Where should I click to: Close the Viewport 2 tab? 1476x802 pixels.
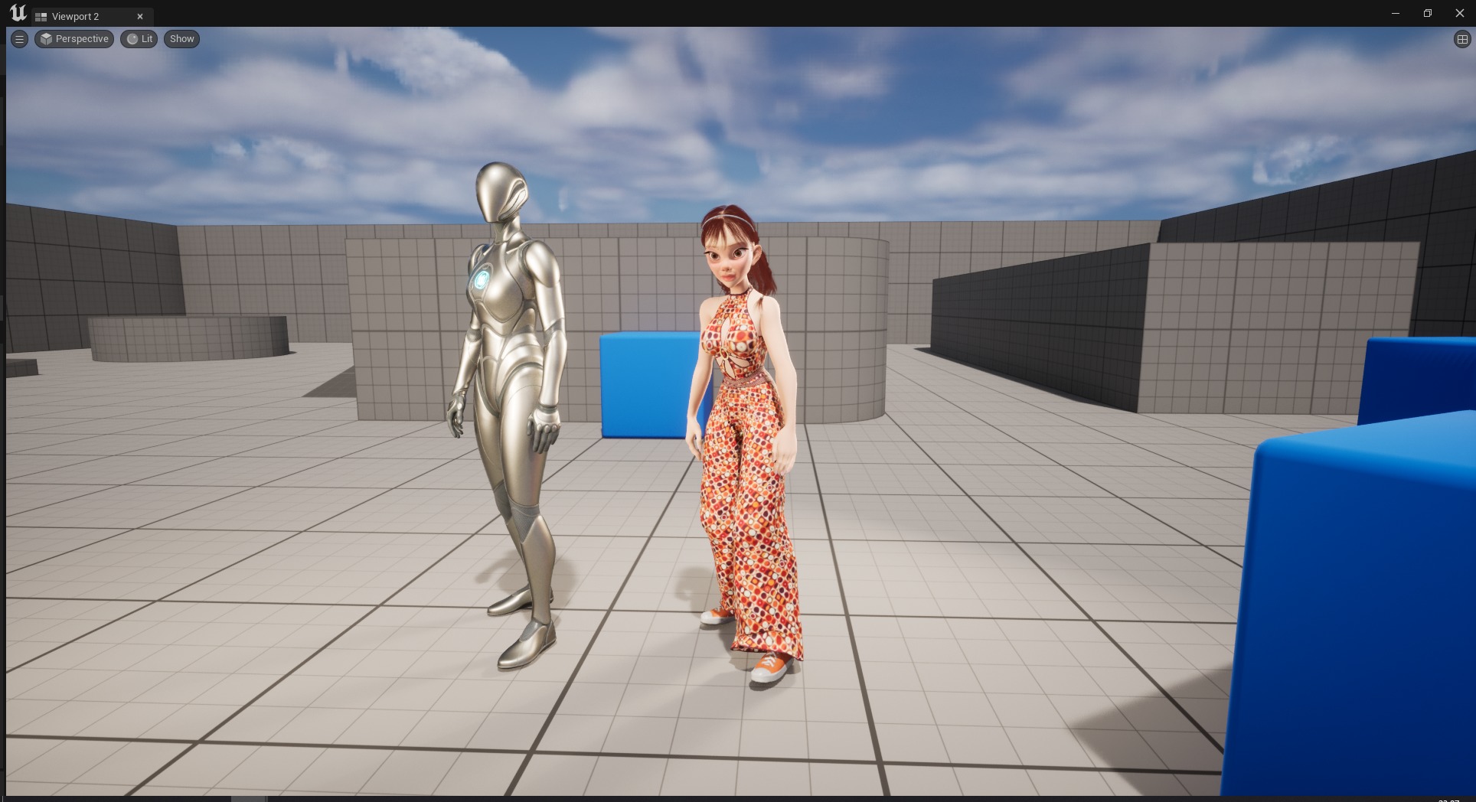140,16
